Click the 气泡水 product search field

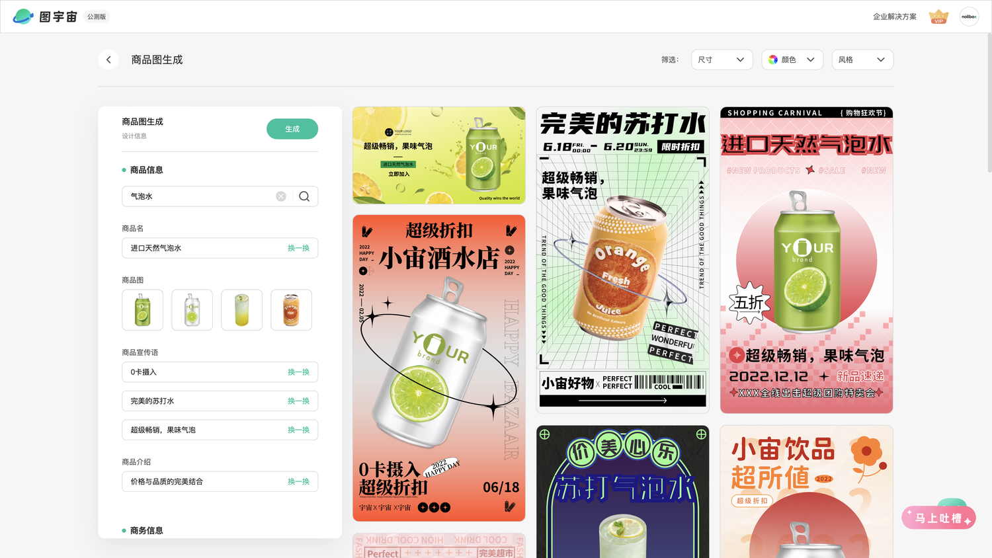[220, 196]
